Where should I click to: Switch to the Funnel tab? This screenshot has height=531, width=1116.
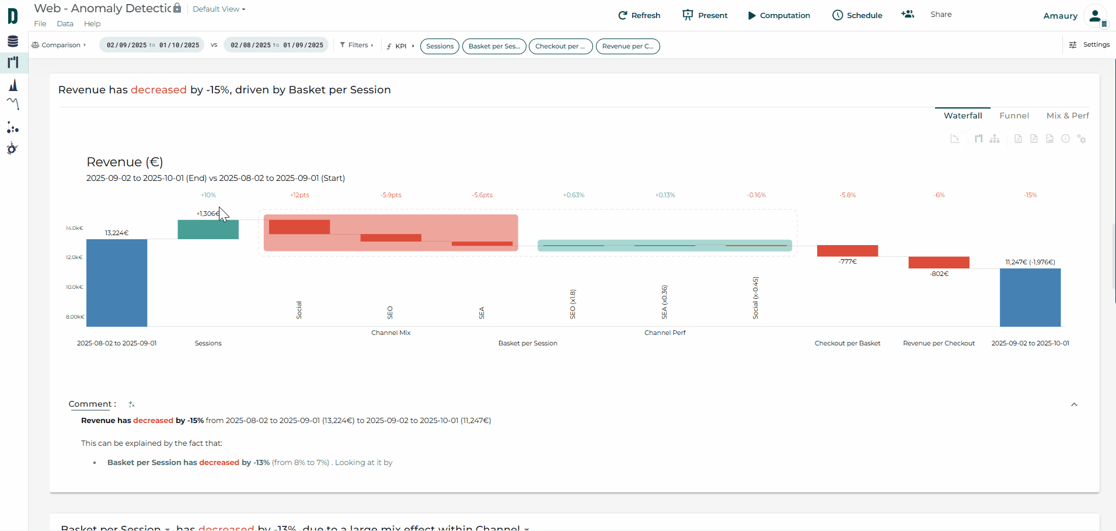click(1014, 116)
